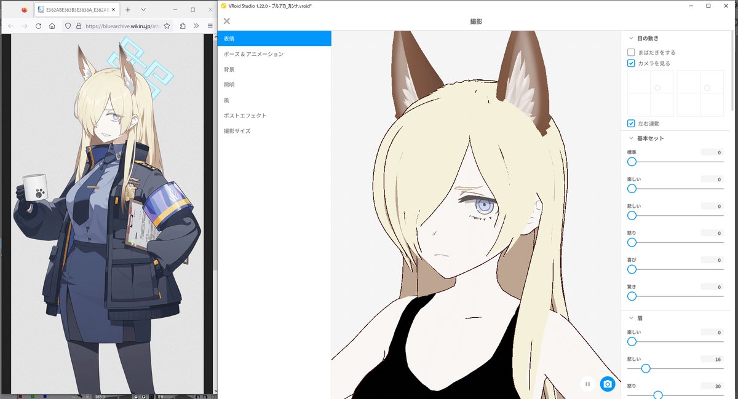Viewport: 738px width, 399px height.
Task: Collapse the 眉 section
Action: click(630, 318)
